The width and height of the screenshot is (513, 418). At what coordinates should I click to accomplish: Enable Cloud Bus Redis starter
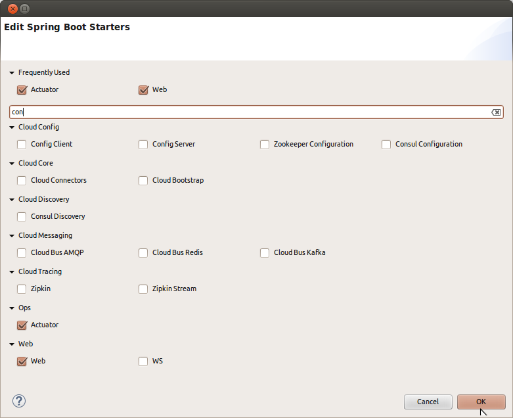click(143, 252)
